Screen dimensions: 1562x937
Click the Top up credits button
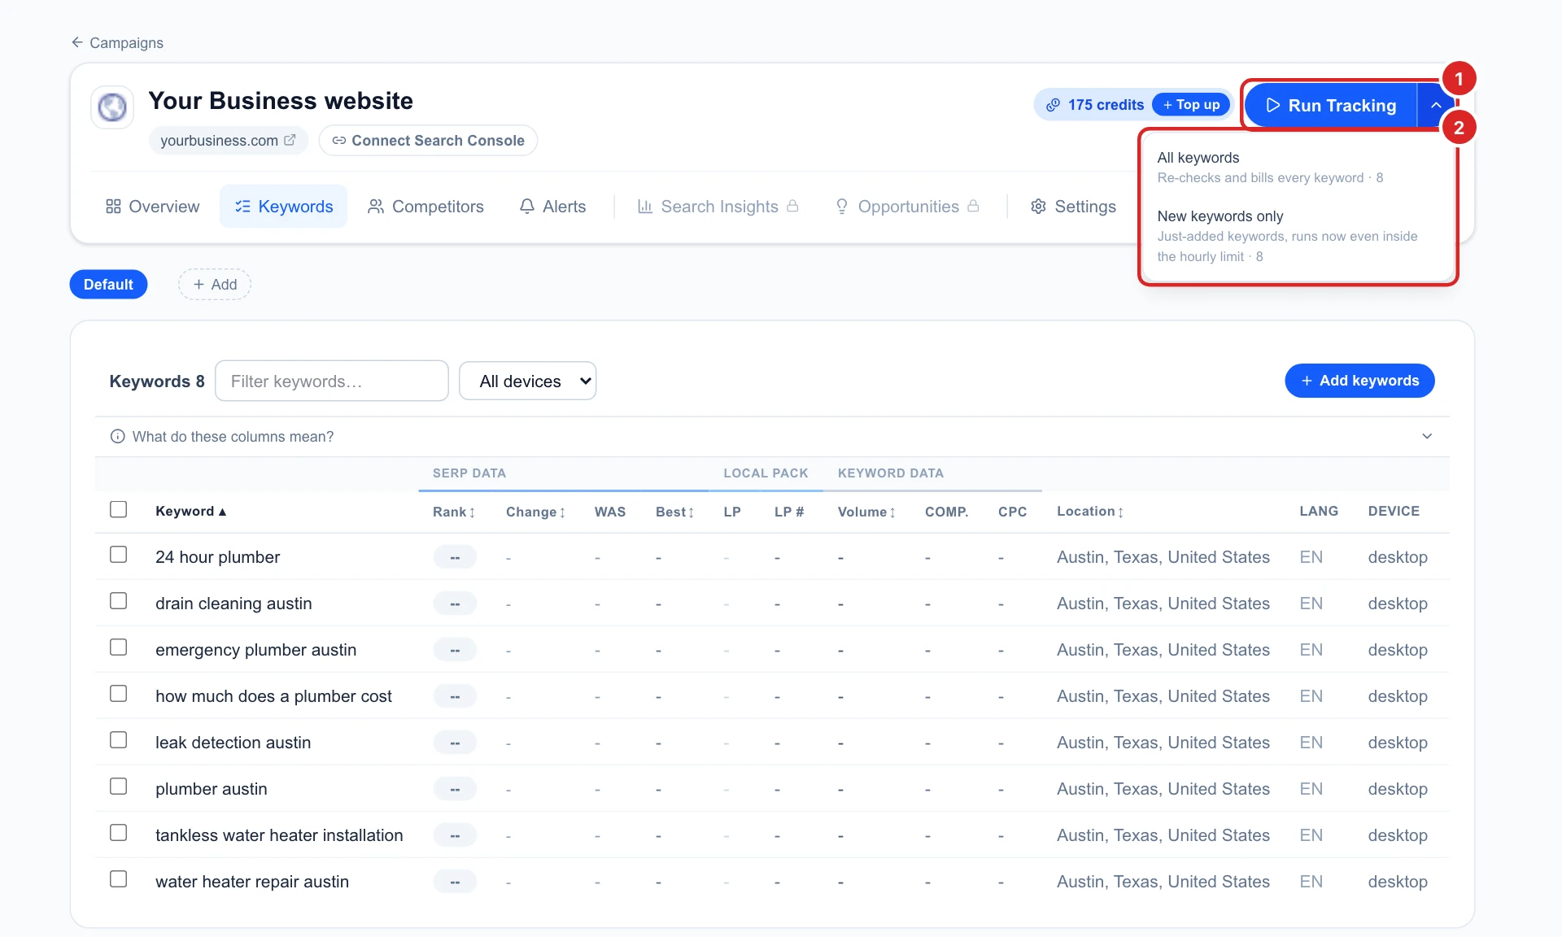click(x=1191, y=105)
